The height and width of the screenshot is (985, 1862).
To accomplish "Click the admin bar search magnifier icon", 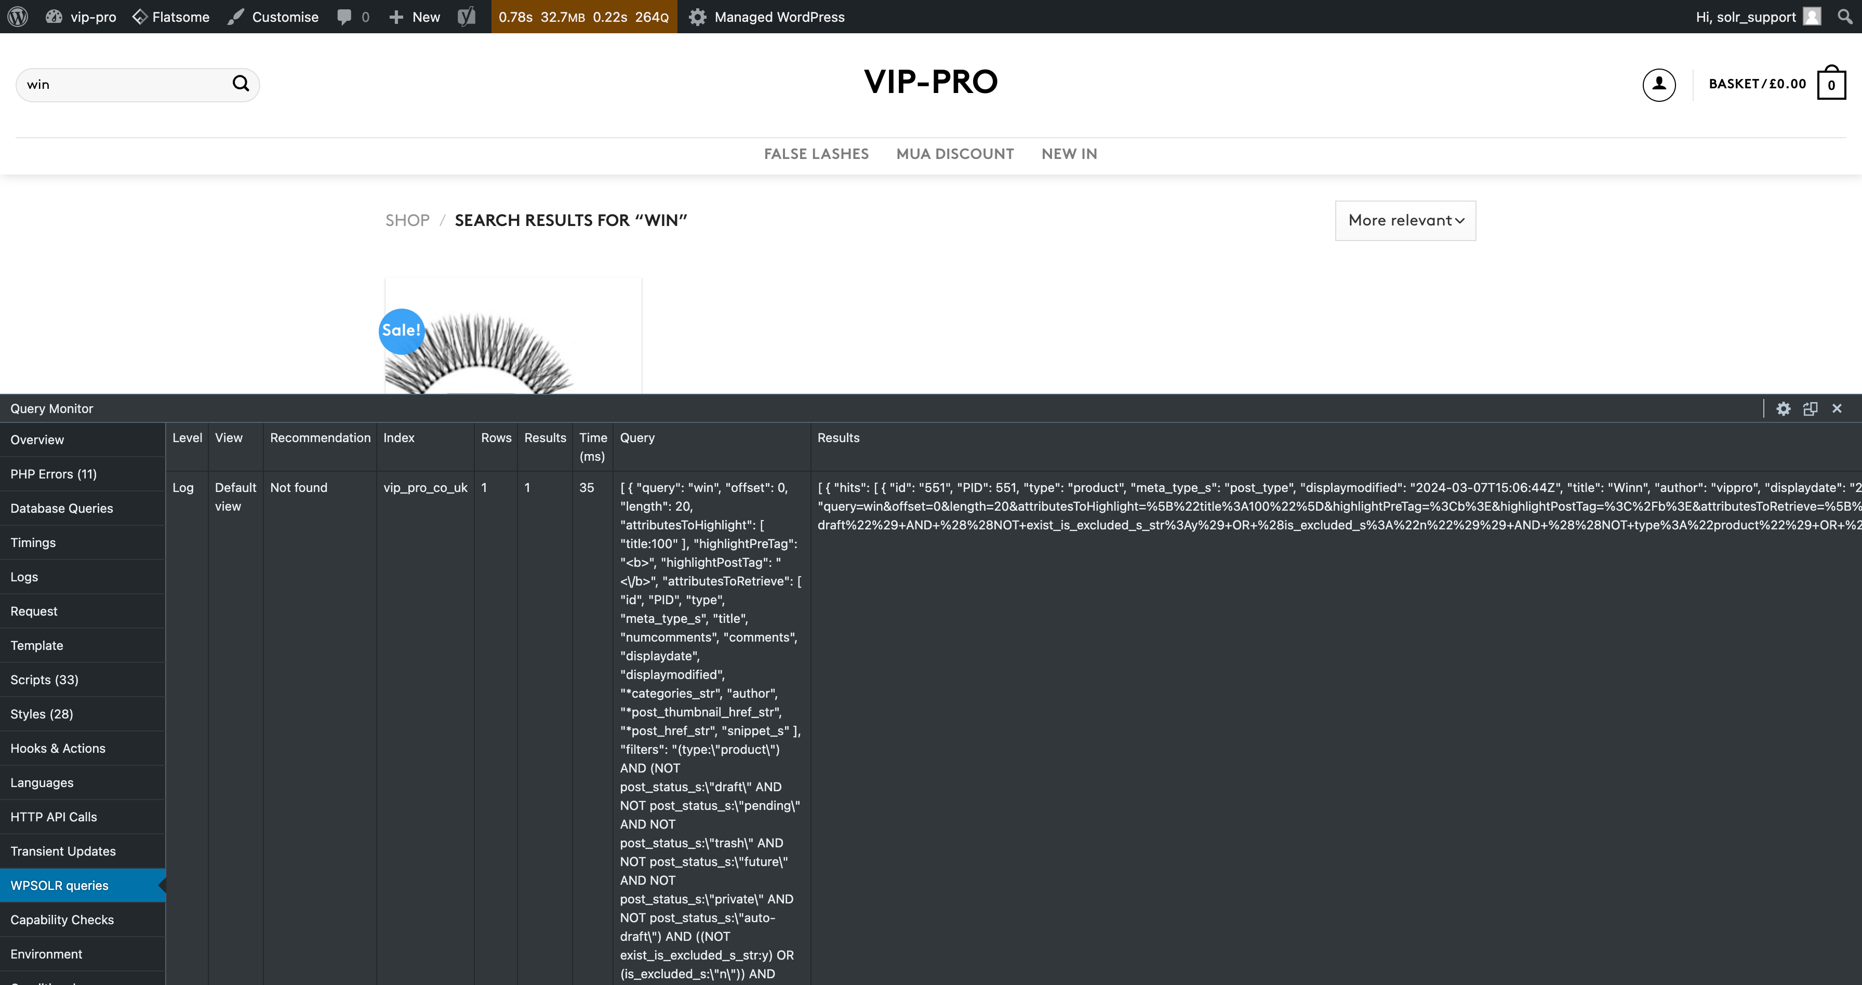I will [1845, 17].
